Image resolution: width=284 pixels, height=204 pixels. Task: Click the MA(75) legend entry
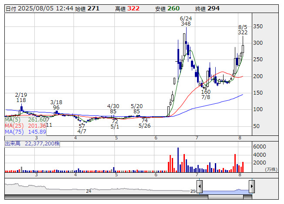pos(25,132)
